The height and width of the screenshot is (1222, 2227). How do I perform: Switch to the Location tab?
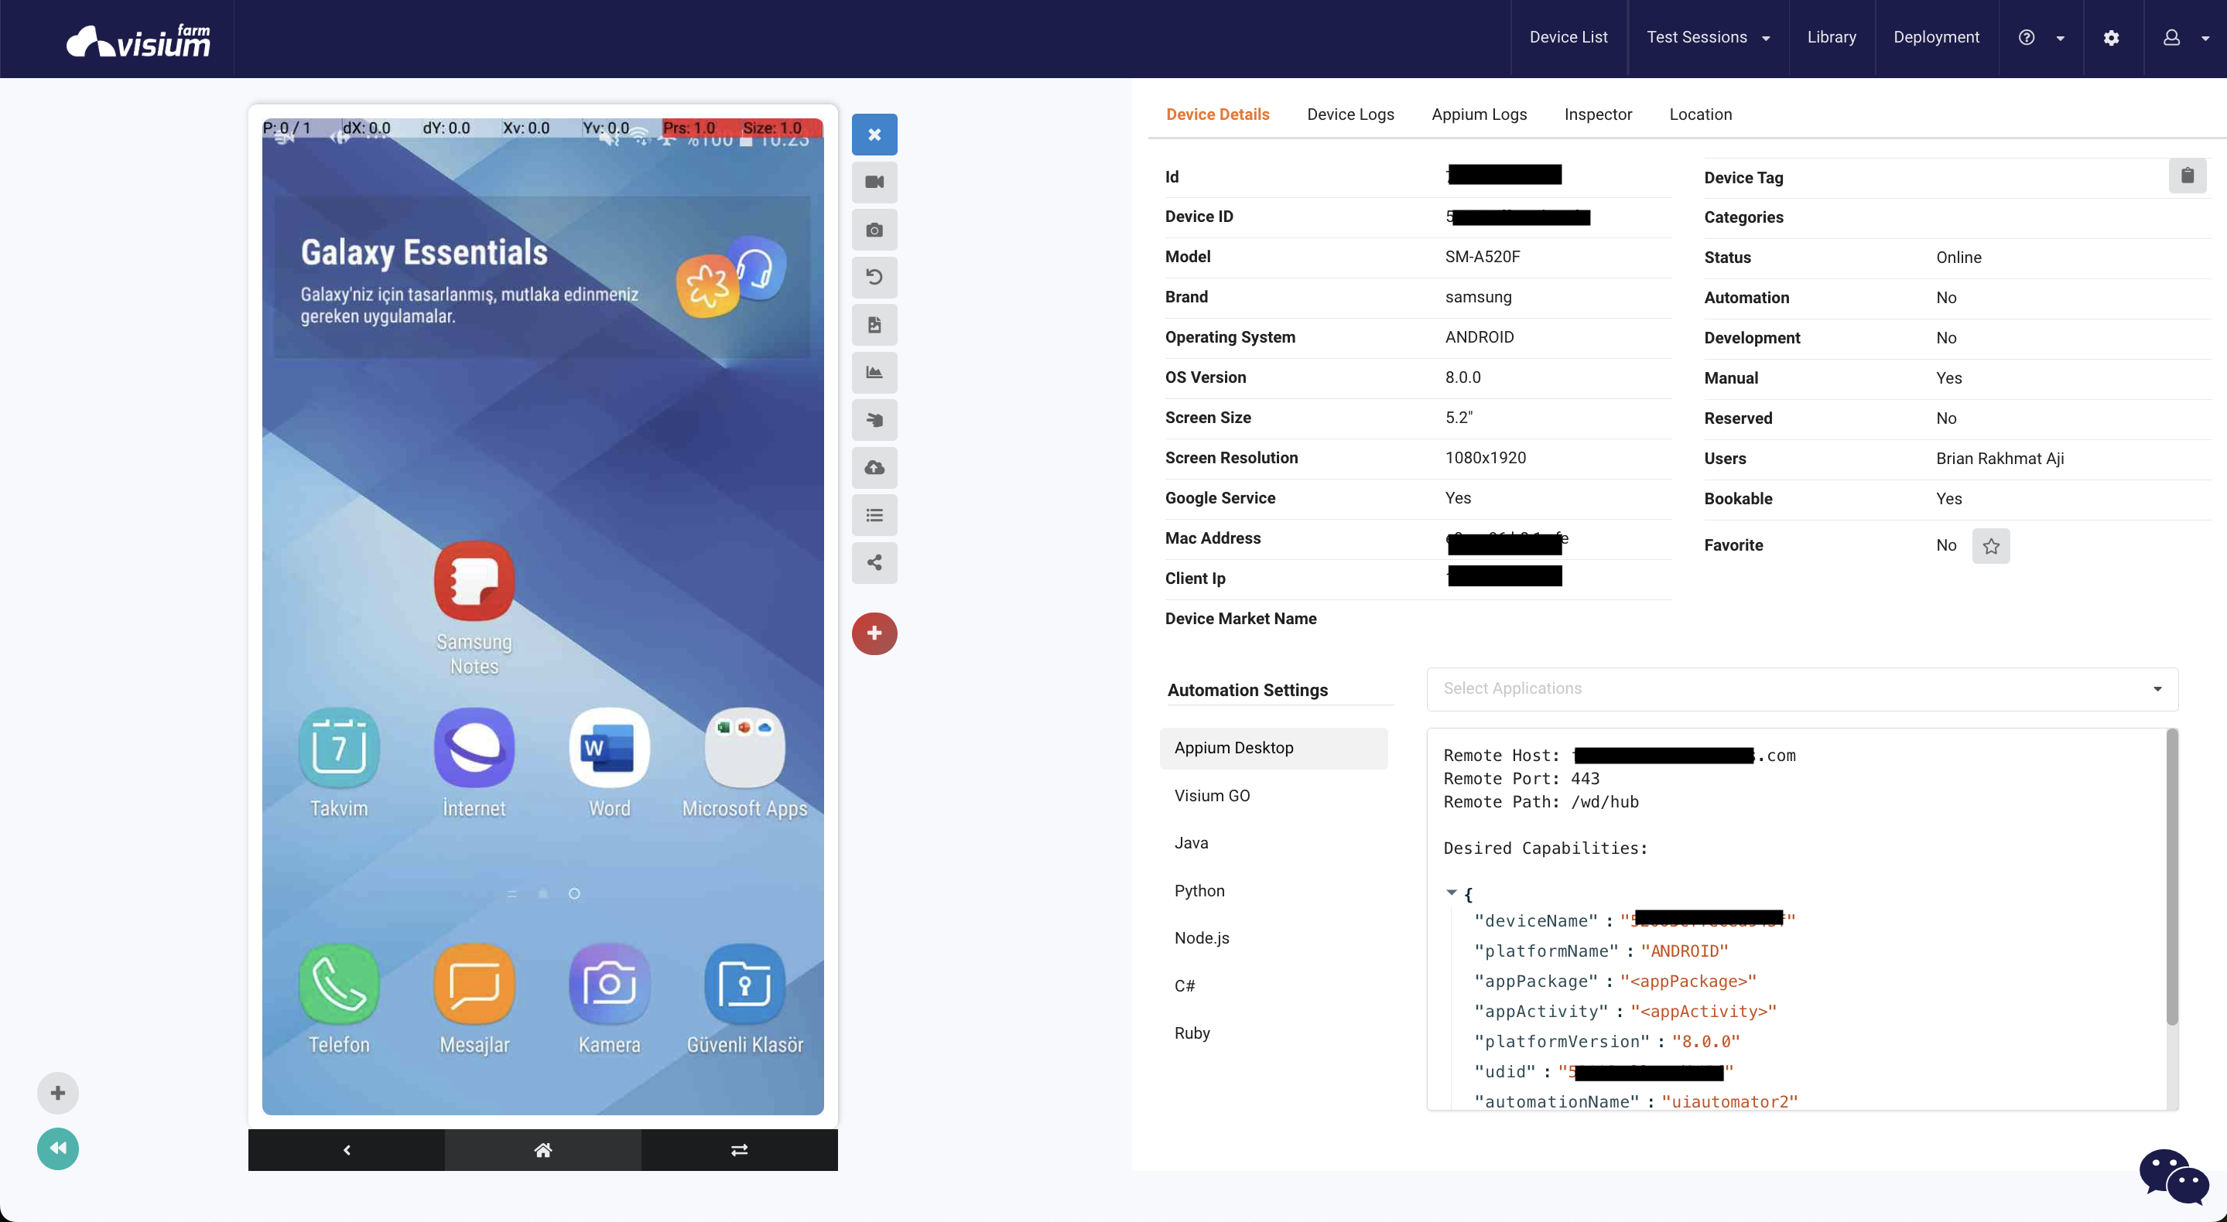pos(1699,114)
